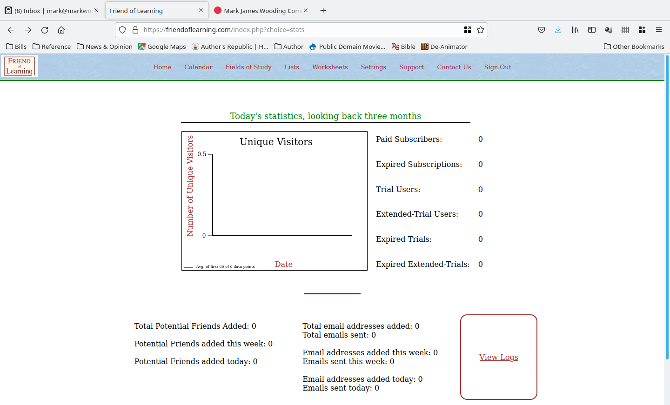The image size is (670, 405).
Task: Select 'Emails sent today: 0' text
Action: pyautogui.click(x=341, y=388)
